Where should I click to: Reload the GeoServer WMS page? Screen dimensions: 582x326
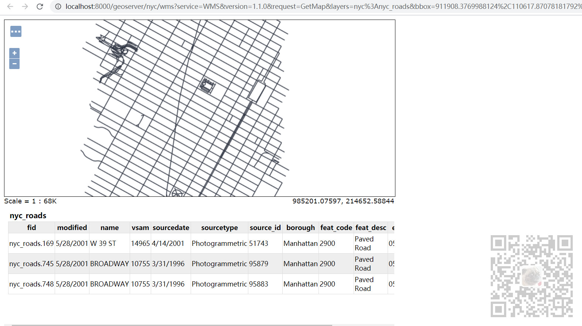point(40,6)
